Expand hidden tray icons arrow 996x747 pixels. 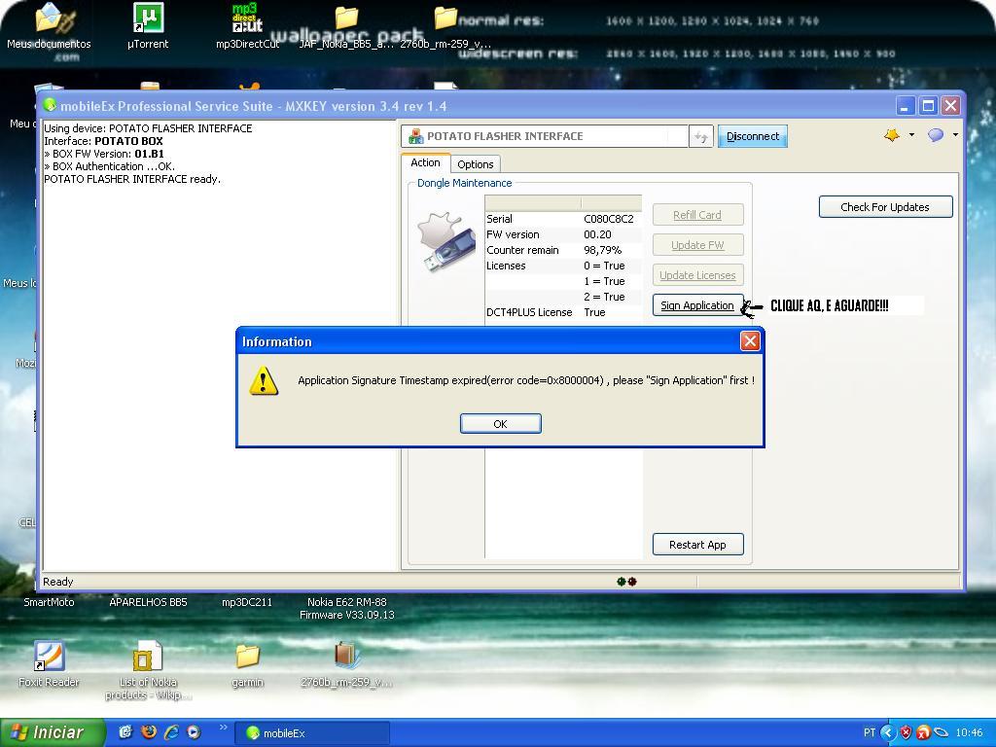(x=887, y=732)
